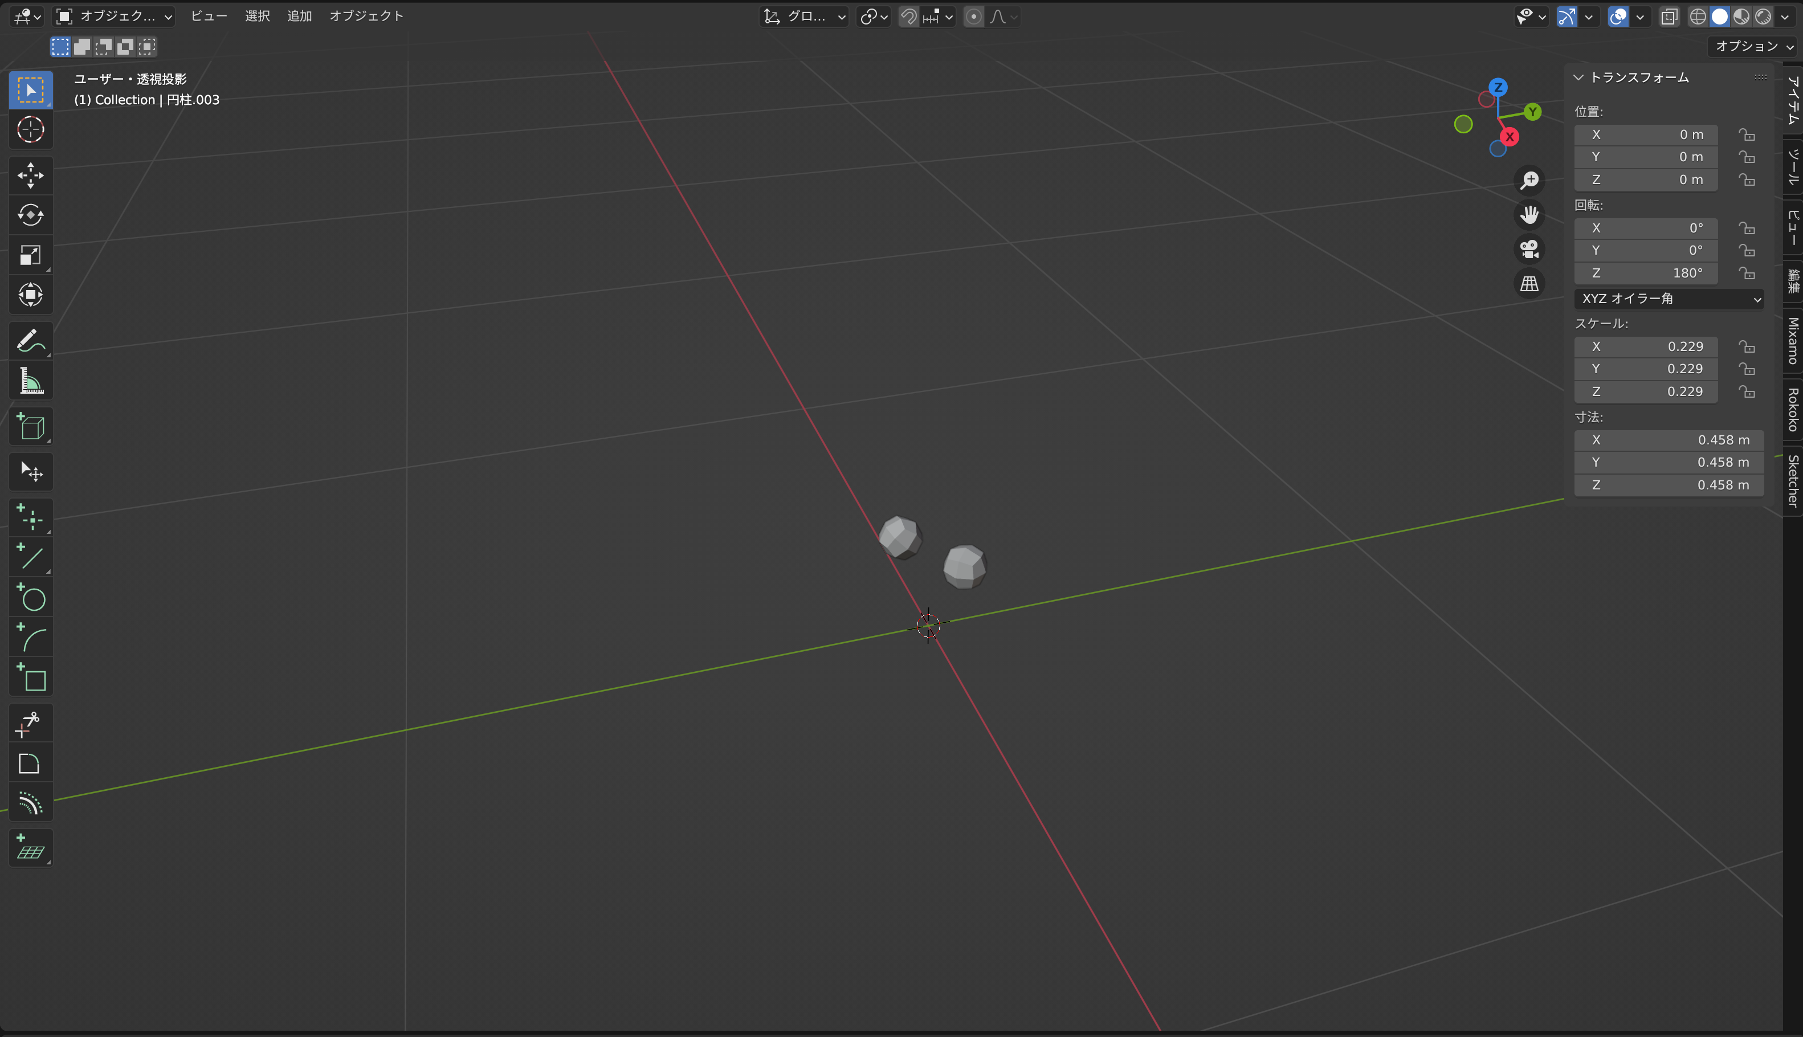This screenshot has height=1037, width=1803.
Task: Click the arrow-with-move-cross tool icon
Action: point(31,472)
